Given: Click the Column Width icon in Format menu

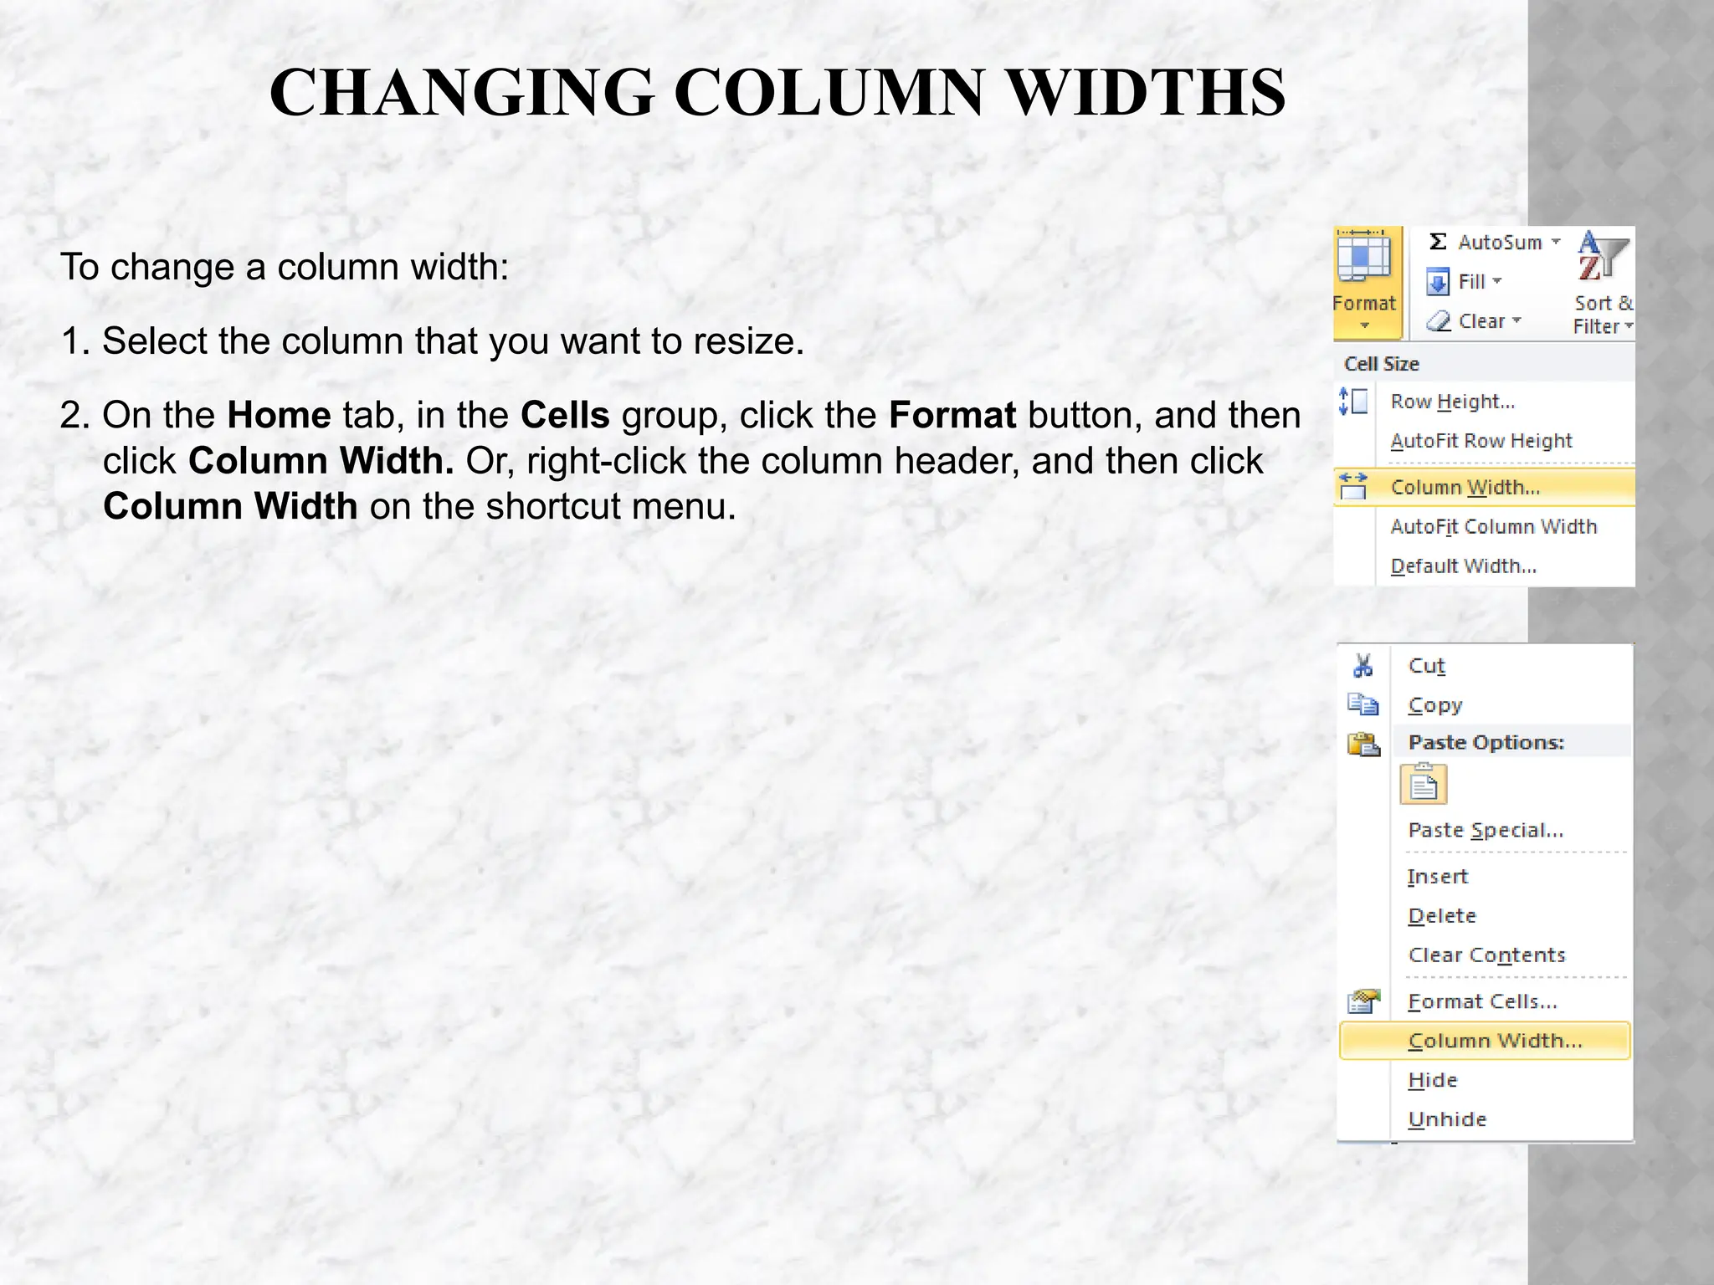Looking at the screenshot, I should (1353, 487).
